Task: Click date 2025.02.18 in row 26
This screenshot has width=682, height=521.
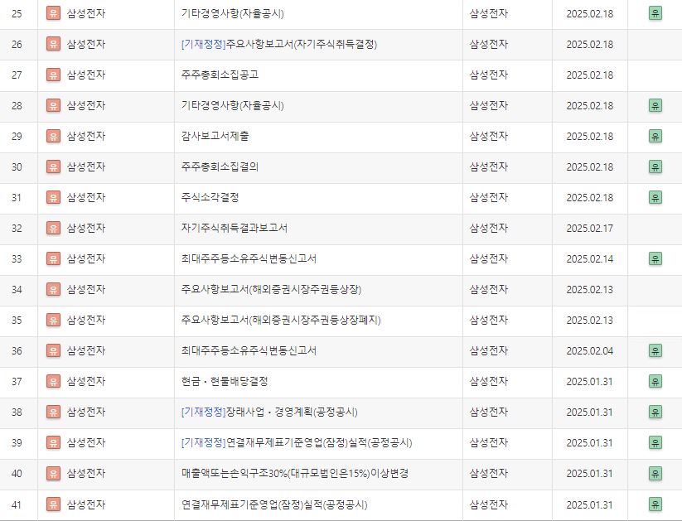Action: coord(590,45)
